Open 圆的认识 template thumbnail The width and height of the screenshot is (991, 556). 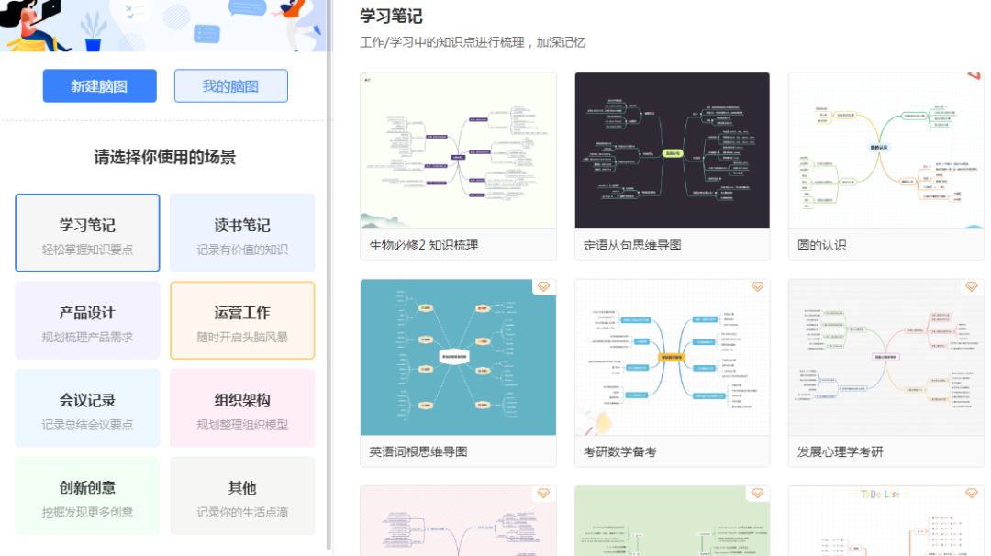click(x=886, y=150)
